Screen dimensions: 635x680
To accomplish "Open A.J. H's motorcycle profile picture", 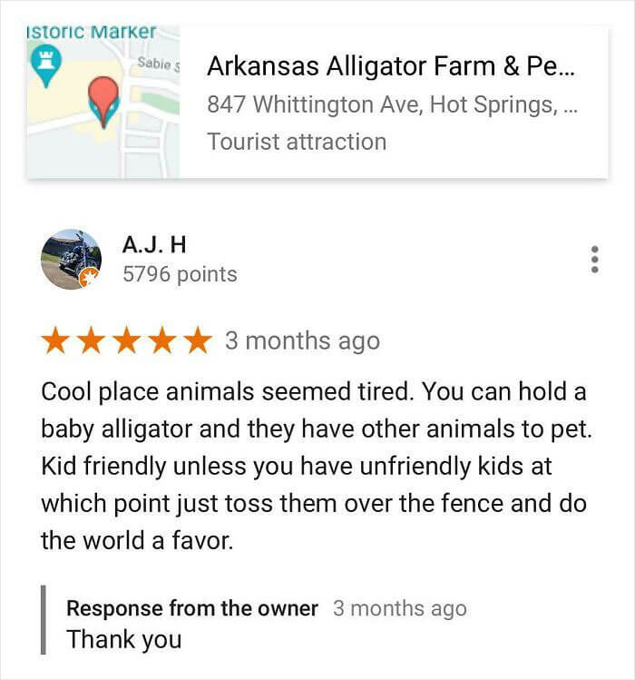I will (x=71, y=260).
